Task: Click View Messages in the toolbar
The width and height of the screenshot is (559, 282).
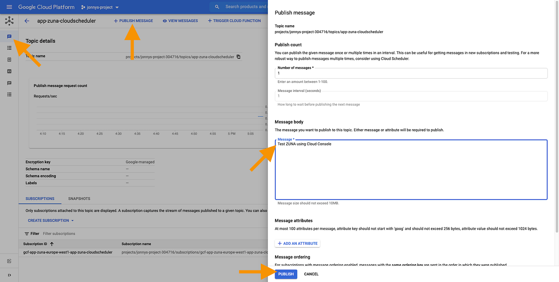Action: pos(180,21)
